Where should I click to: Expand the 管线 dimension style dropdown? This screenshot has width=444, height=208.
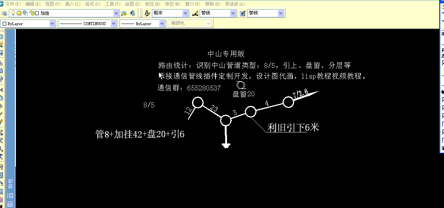tap(233, 13)
